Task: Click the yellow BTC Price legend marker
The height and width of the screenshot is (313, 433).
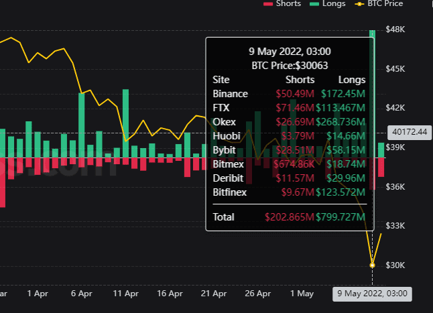Action: (359, 4)
